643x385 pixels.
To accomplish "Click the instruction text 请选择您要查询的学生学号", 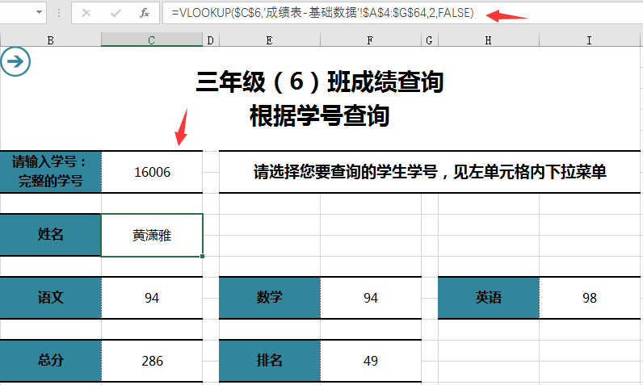I will pyautogui.click(x=345, y=172).
